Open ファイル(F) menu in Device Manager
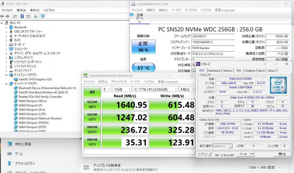 click(x=7, y=10)
